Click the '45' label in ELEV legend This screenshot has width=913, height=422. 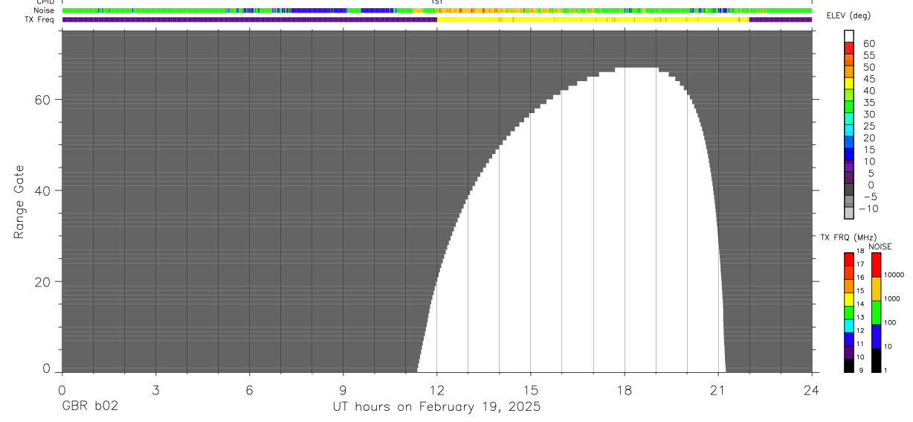point(870,79)
